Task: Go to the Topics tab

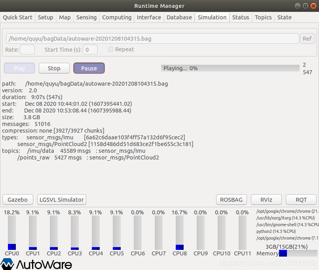Action: tap(263, 17)
